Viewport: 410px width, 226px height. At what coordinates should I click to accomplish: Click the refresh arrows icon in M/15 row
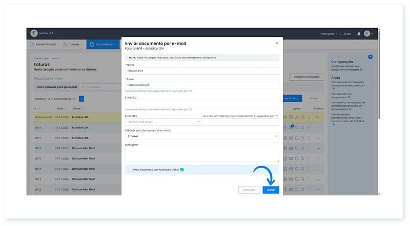(x=297, y=159)
